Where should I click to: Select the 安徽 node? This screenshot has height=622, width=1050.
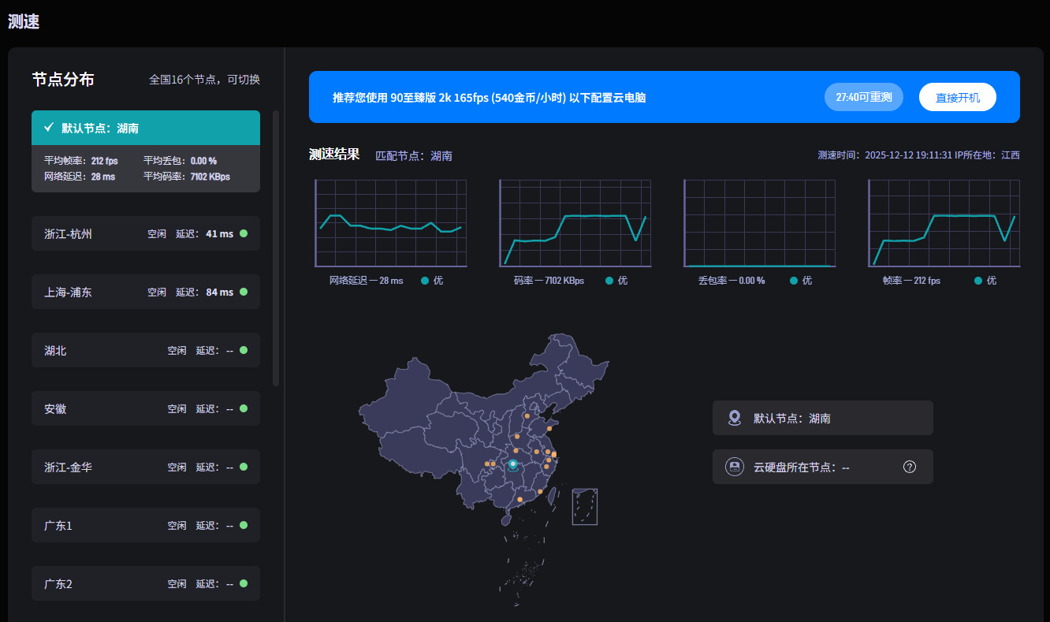(146, 408)
